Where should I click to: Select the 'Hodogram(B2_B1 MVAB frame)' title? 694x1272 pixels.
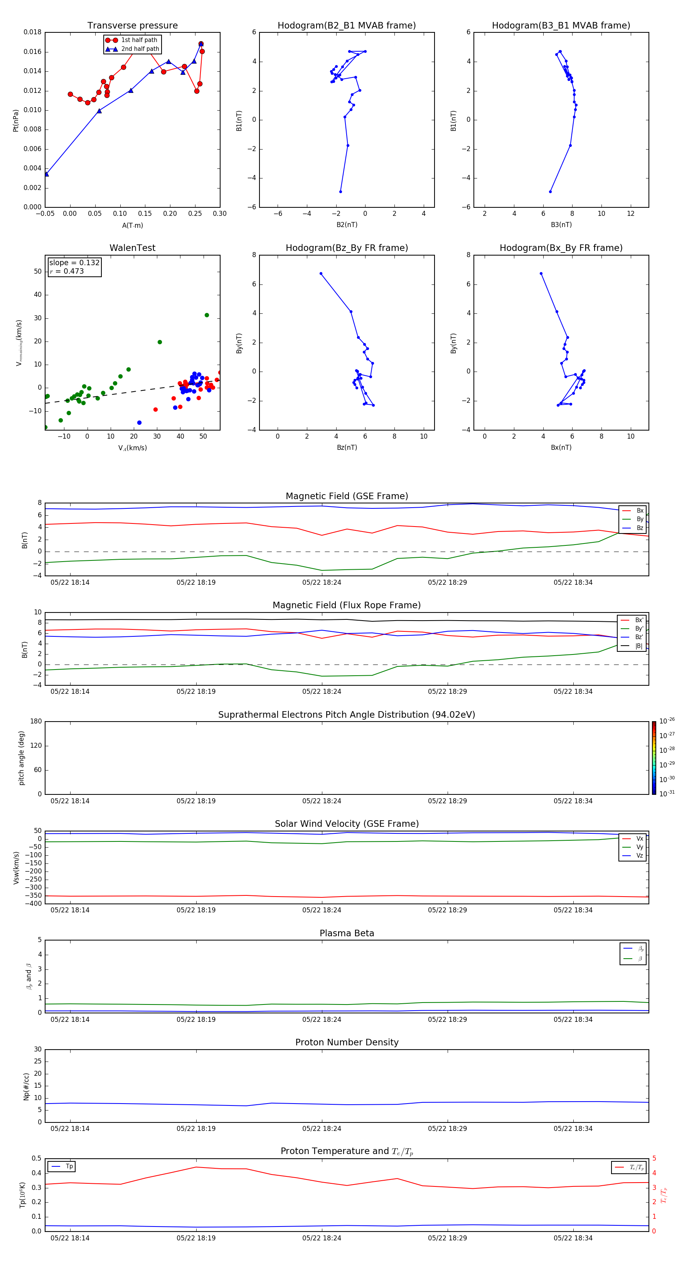pos(347,26)
